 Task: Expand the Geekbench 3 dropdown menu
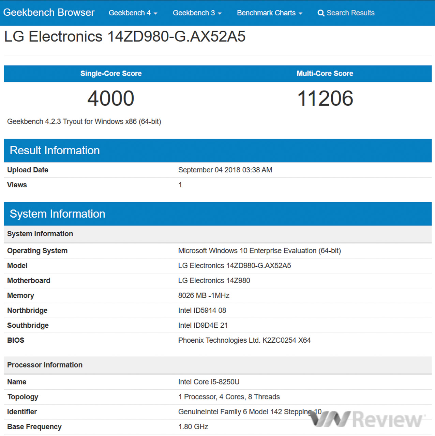(x=197, y=13)
